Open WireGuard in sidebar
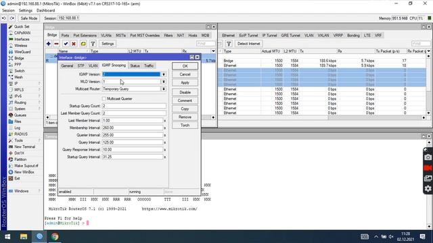The width and height of the screenshot is (433, 243). coord(22,52)
